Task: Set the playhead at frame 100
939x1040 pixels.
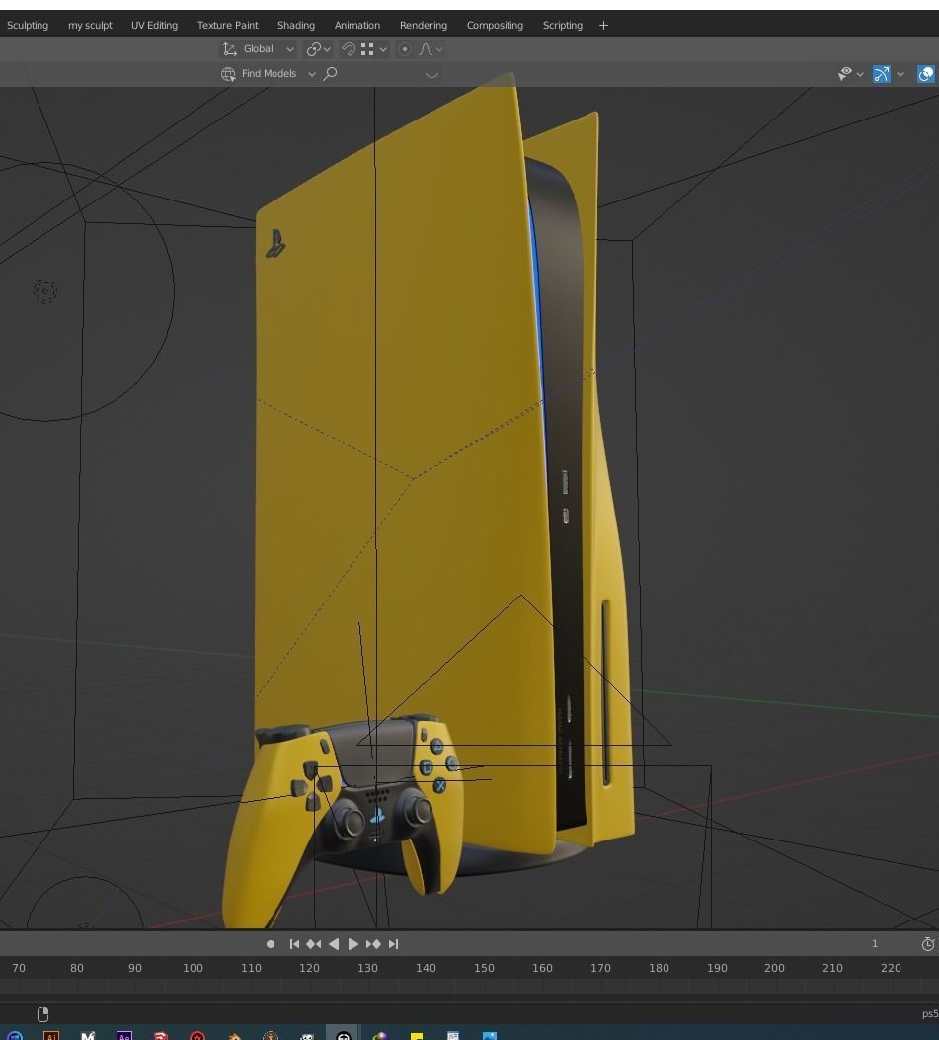Action: point(193,968)
